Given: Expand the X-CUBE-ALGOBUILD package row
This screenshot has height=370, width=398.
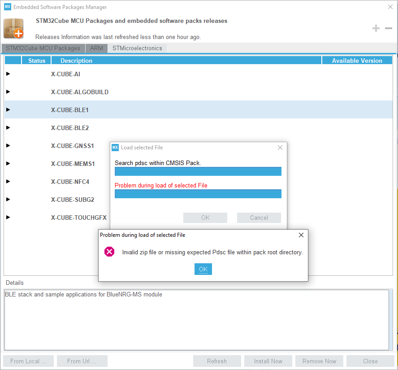Looking at the screenshot, I should 8,91.
